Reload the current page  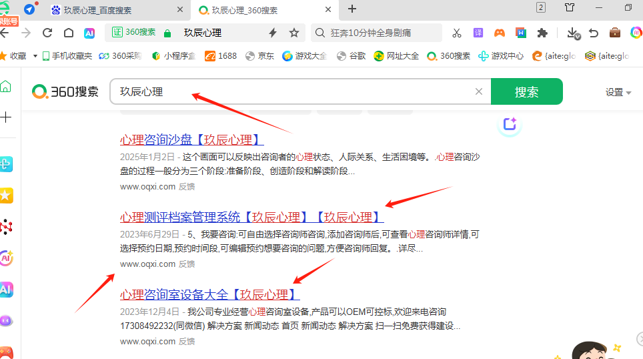[x=47, y=33]
